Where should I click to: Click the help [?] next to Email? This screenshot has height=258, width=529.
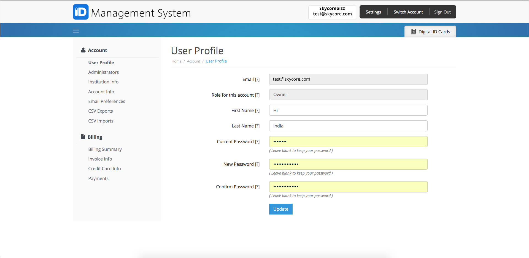257,79
